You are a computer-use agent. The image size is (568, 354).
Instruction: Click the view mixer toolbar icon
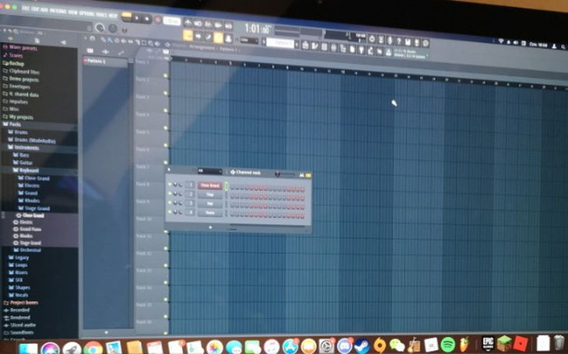pos(334,47)
